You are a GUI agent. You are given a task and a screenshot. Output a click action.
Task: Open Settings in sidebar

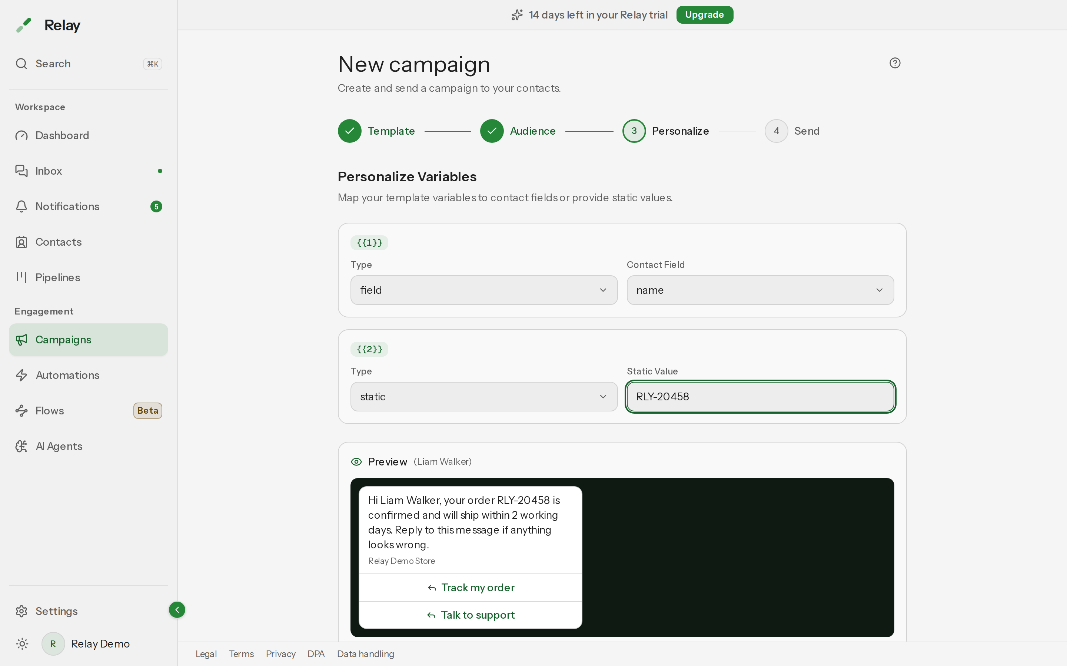click(x=88, y=611)
